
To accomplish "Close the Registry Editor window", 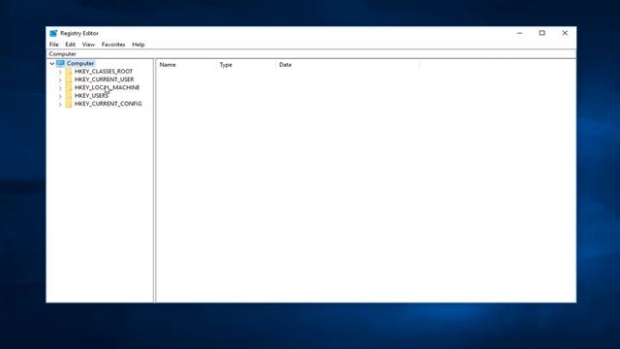I will [x=565, y=33].
